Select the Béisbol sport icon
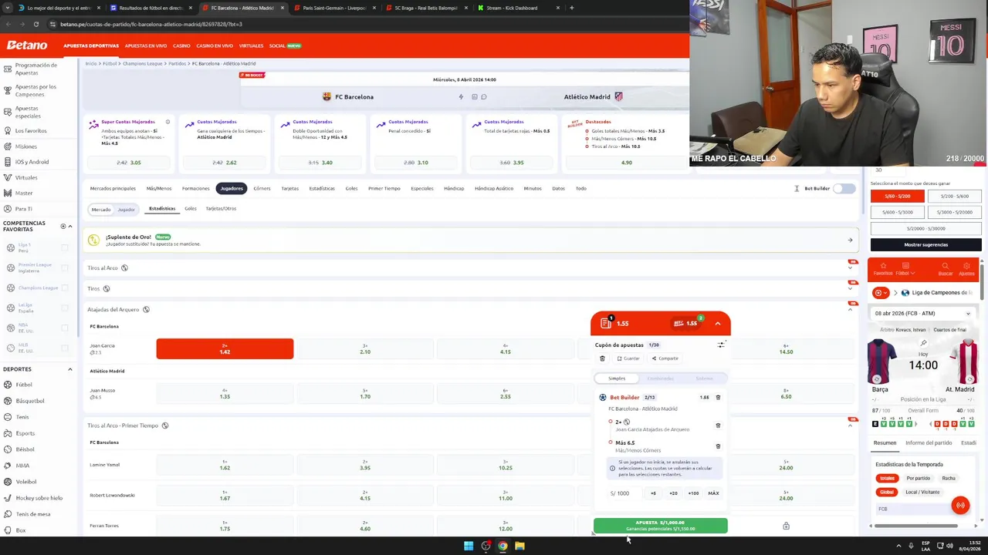Image resolution: width=988 pixels, height=555 pixels. [8, 449]
